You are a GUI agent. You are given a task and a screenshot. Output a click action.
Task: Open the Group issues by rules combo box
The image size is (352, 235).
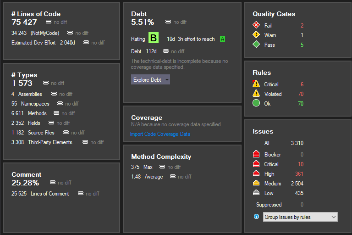point(300,217)
